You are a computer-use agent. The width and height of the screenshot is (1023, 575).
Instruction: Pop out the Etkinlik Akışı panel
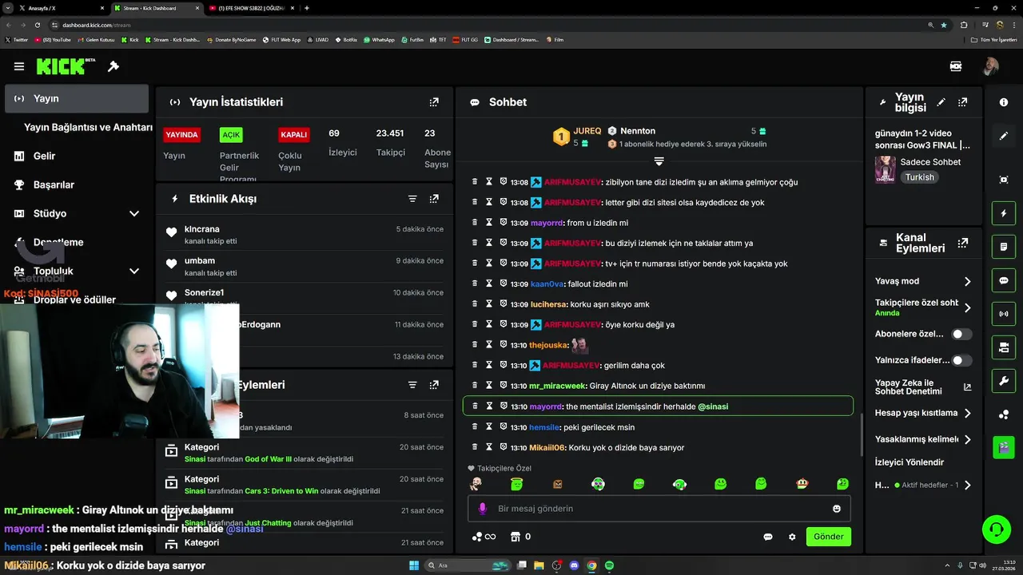434,199
